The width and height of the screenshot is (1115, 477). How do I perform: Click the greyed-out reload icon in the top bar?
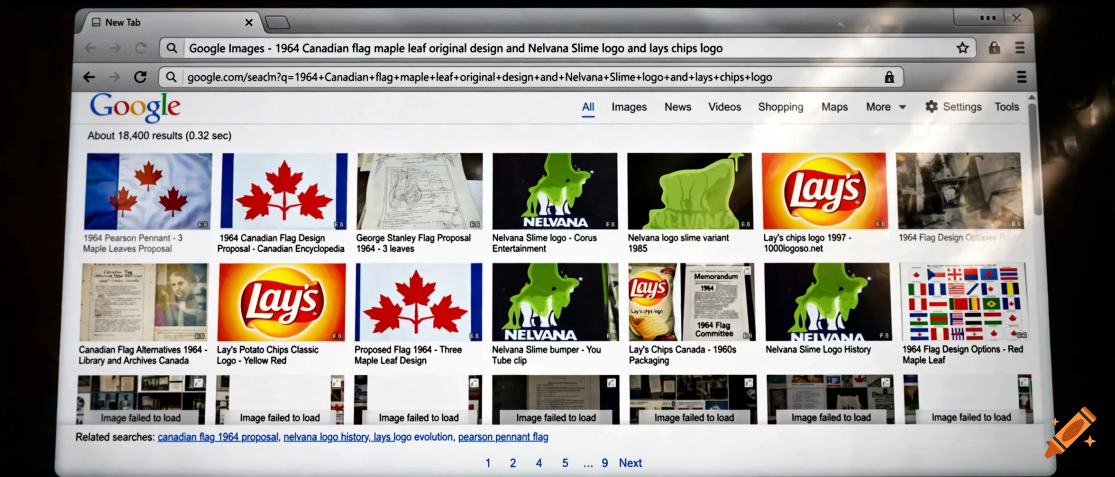(x=141, y=48)
